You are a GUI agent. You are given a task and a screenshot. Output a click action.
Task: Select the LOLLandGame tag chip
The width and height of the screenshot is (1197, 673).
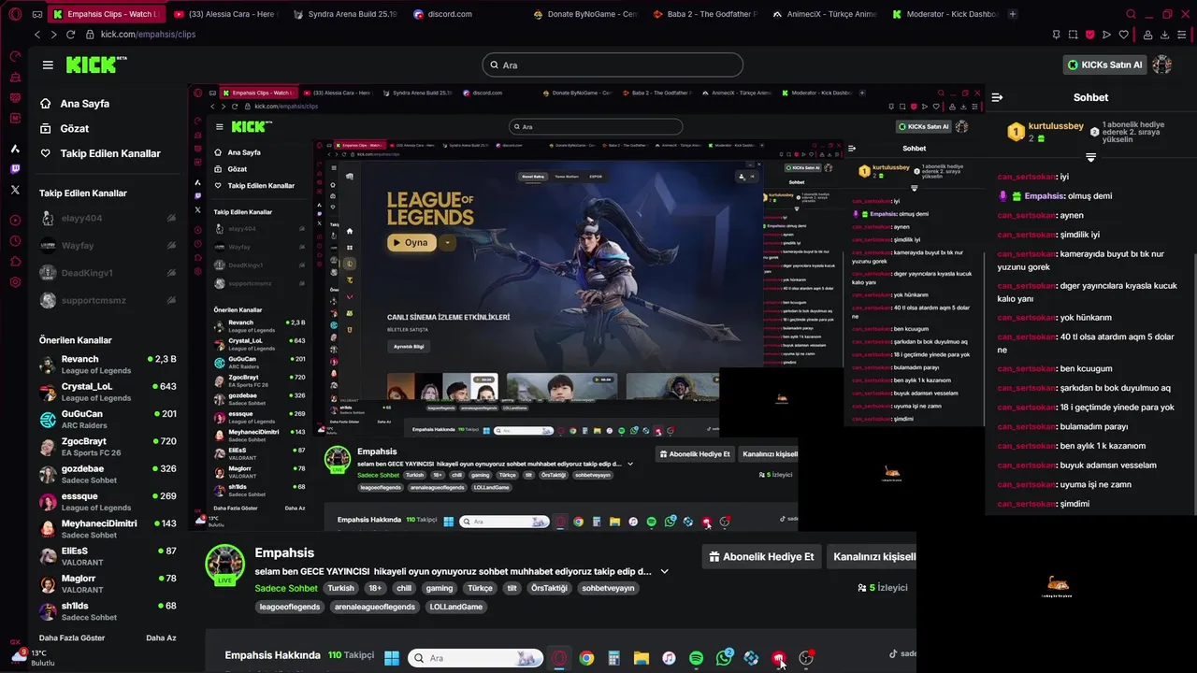tap(456, 607)
